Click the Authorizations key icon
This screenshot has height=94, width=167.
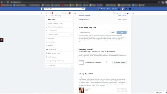pyautogui.click(x=47, y=31)
